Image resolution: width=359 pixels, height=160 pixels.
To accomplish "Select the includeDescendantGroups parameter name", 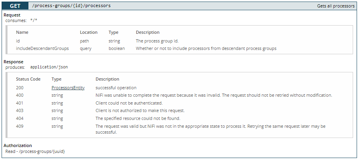I will [42, 48].
